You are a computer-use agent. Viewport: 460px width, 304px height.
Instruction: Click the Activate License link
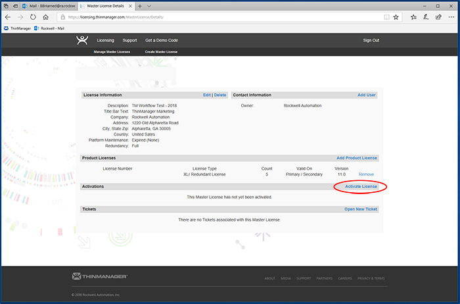pos(361,186)
